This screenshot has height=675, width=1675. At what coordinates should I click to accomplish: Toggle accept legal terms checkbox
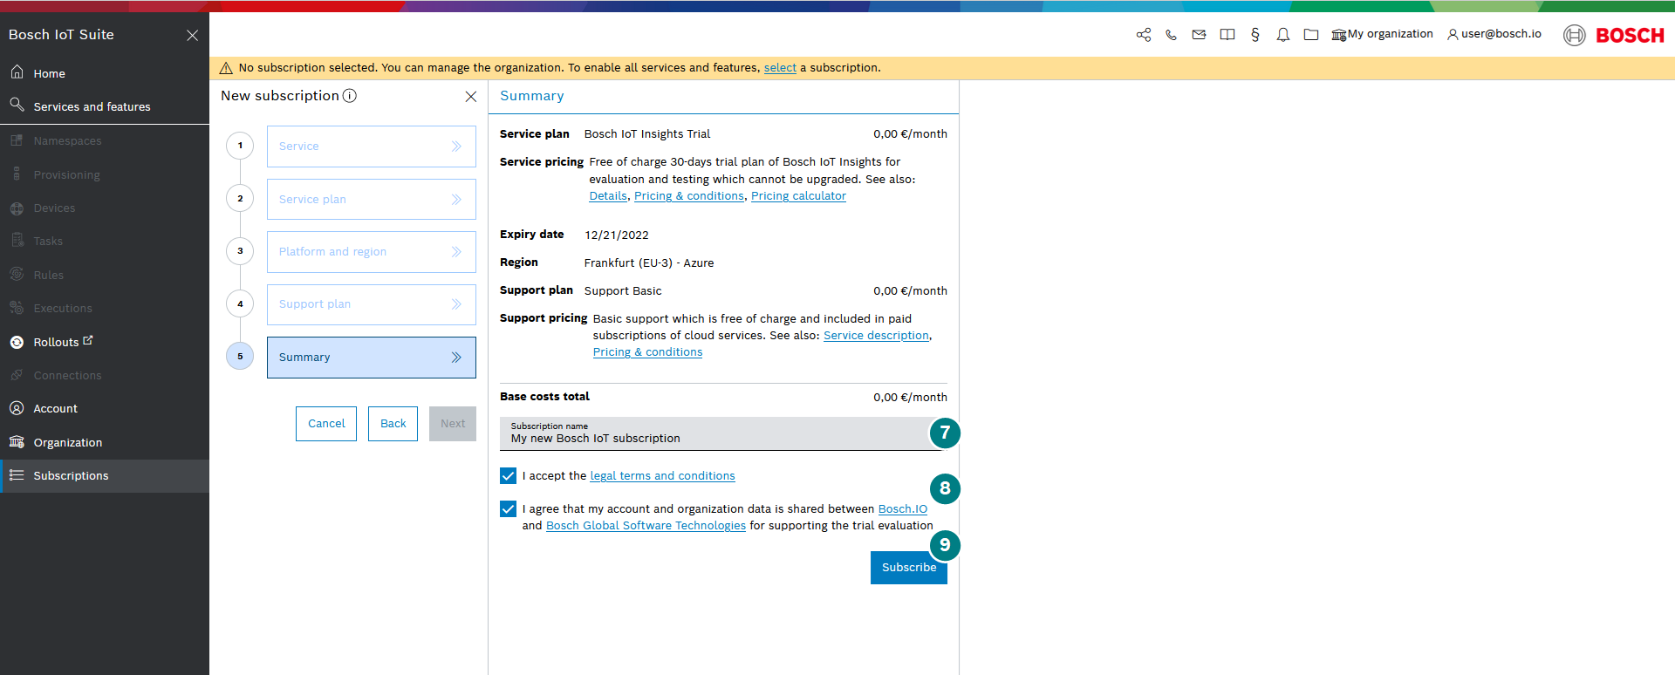[508, 475]
